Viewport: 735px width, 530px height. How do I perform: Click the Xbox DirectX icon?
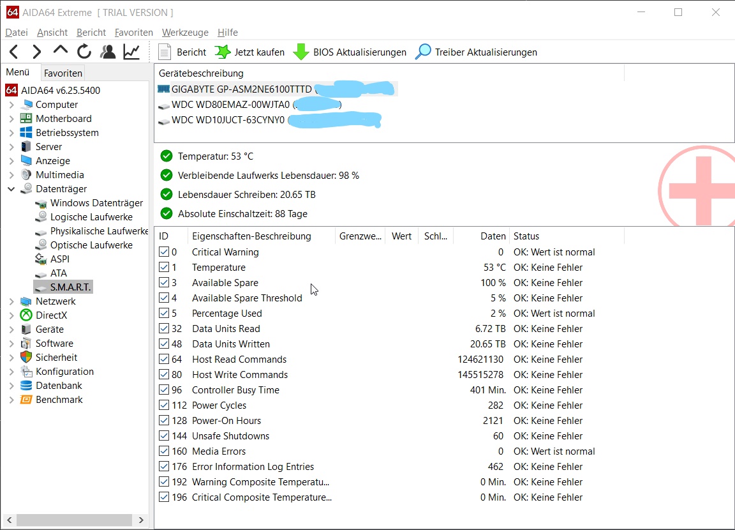click(26, 315)
